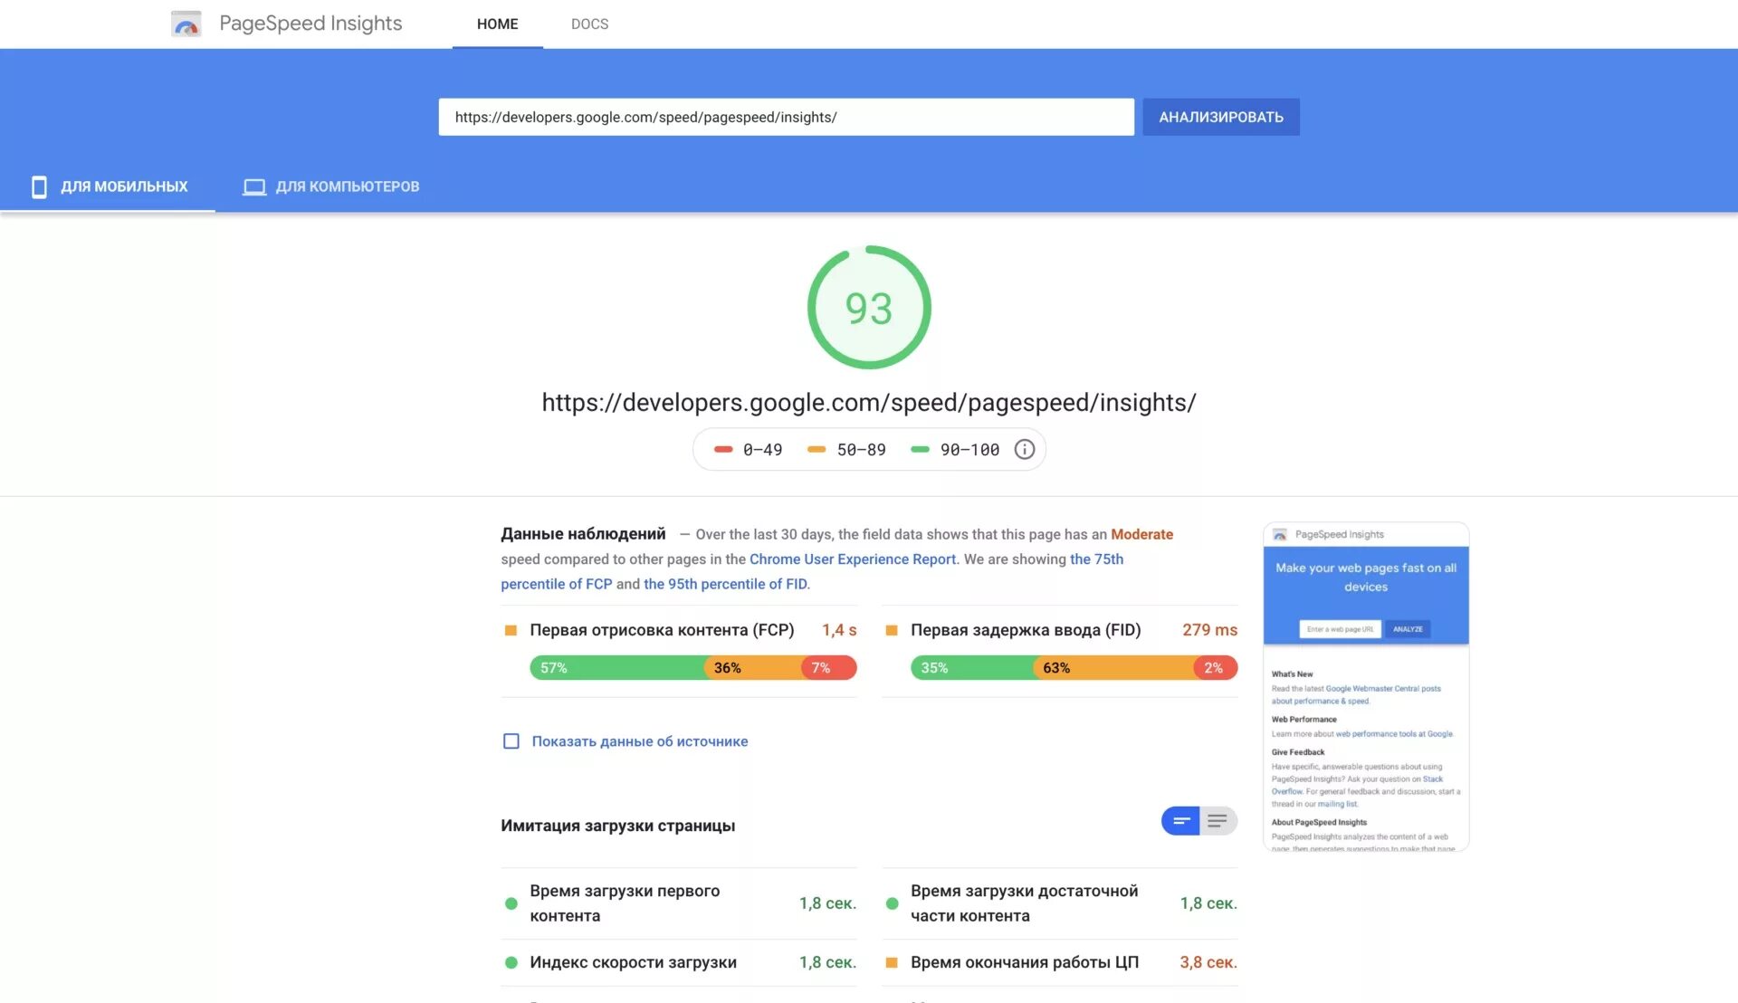Click the Moderate speed label
Viewport: 1738px width, 1003px height.
(1141, 534)
